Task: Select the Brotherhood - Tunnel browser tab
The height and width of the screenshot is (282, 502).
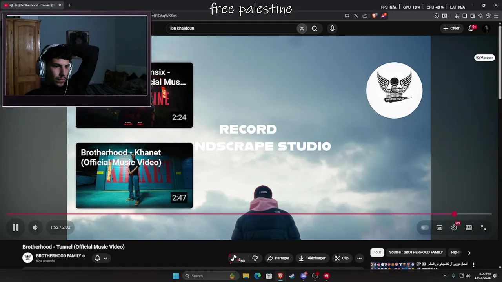Action: [x=33, y=5]
